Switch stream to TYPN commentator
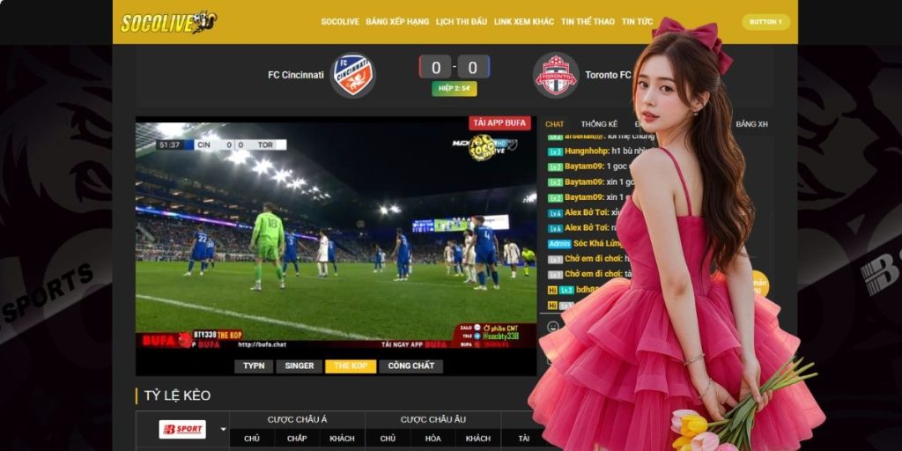902x451 pixels. [x=254, y=366]
